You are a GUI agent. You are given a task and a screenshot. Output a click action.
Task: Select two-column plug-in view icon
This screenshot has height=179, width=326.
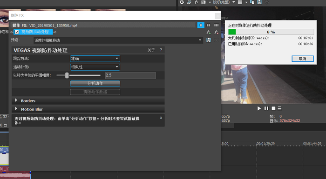pyautogui.click(x=208, y=25)
